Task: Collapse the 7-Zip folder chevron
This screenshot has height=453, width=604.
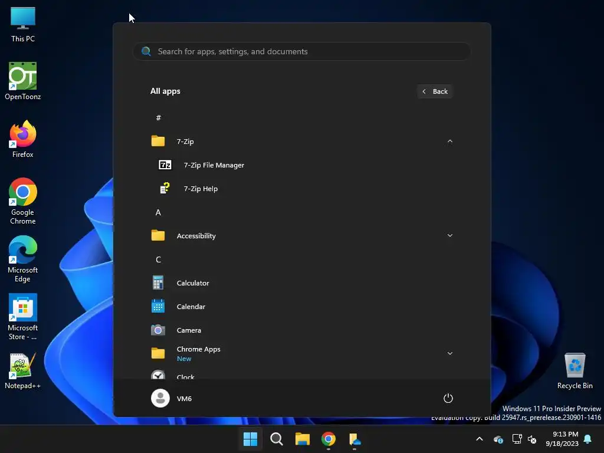Action: tap(450, 142)
